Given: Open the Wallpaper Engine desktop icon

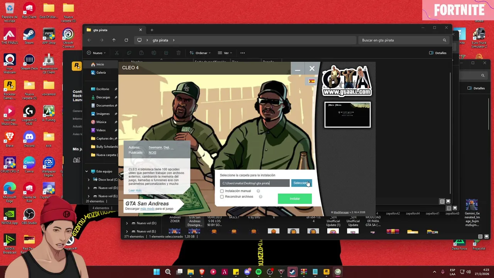Looking at the screenshot, I should click(x=49, y=167).
